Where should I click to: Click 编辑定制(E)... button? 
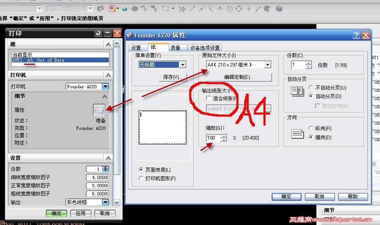[x=238, y=77]
